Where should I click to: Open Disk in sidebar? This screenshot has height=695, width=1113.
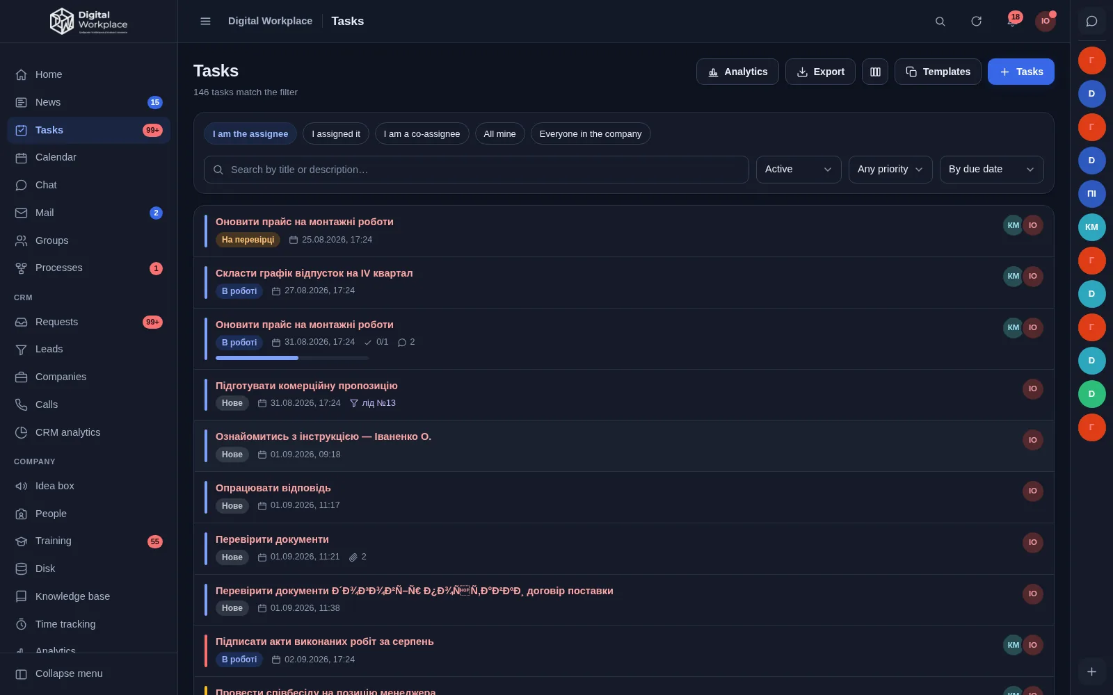(x=89, y=569)
